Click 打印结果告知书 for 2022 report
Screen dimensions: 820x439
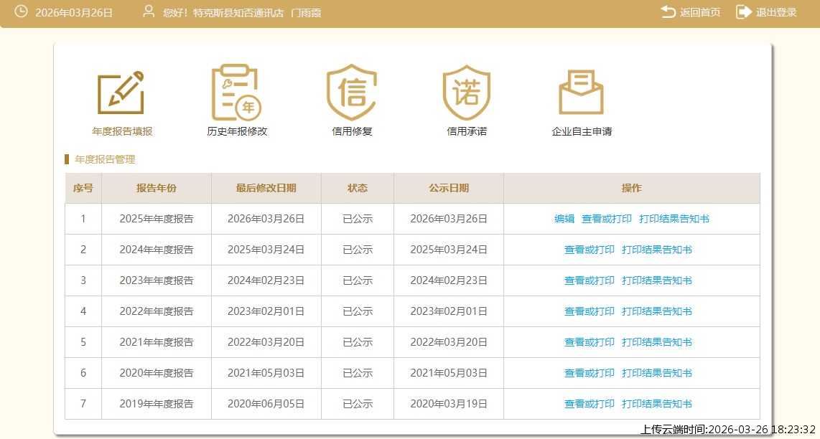656,311
